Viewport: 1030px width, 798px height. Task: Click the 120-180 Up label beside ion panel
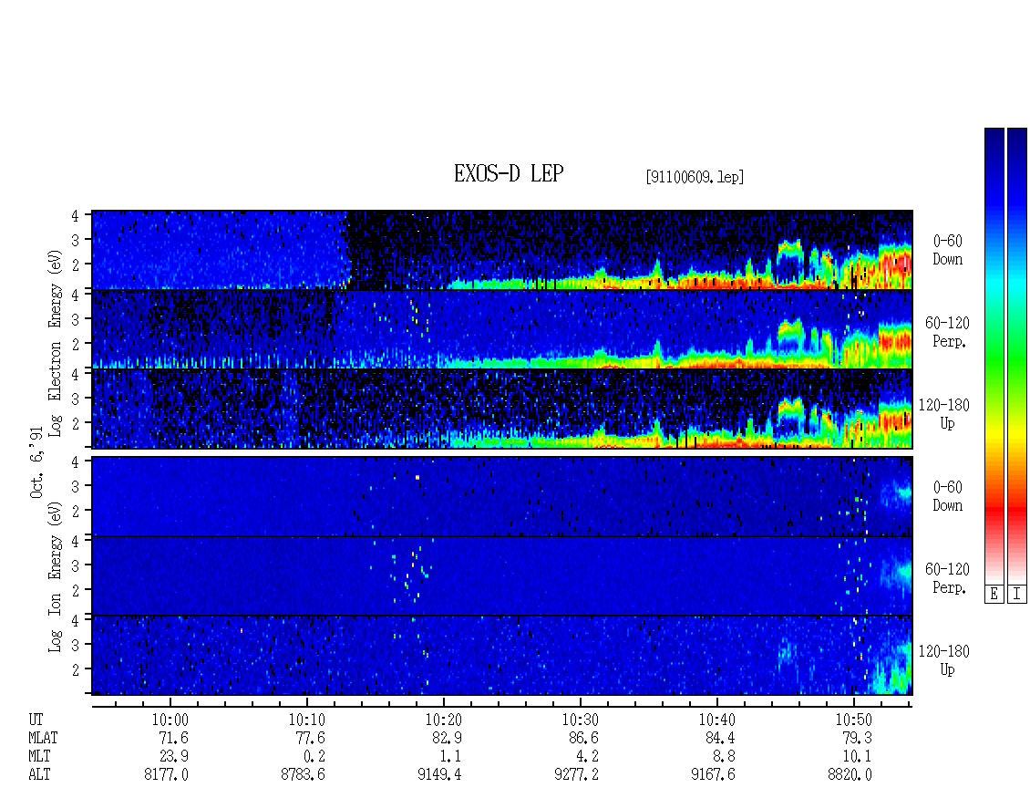point(944,660)
